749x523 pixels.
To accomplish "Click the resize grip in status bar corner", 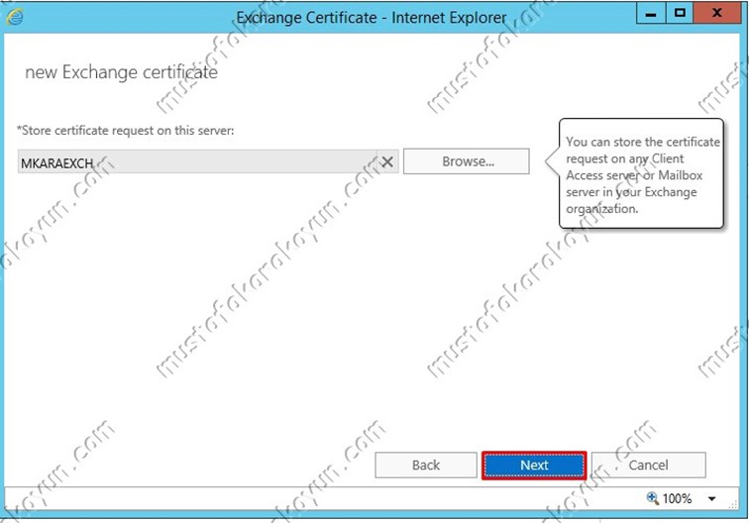I will tap(733, 504).
